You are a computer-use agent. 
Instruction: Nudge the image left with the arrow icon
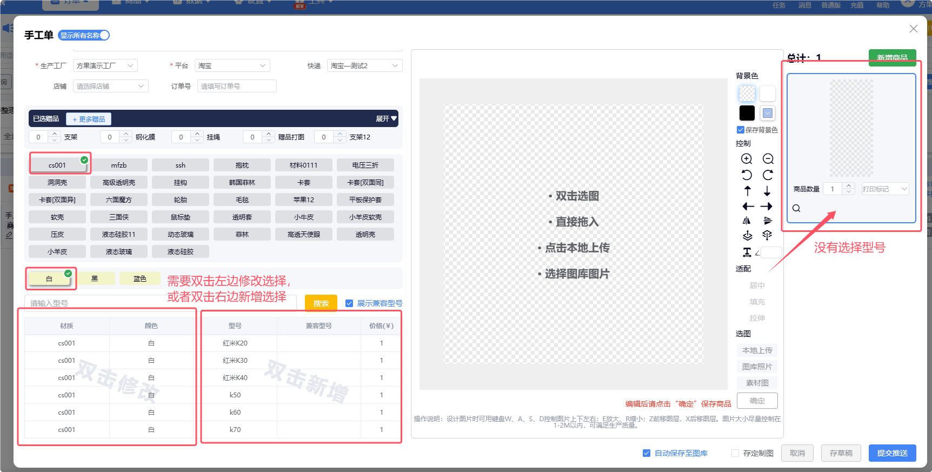click(x=748, y=206)
